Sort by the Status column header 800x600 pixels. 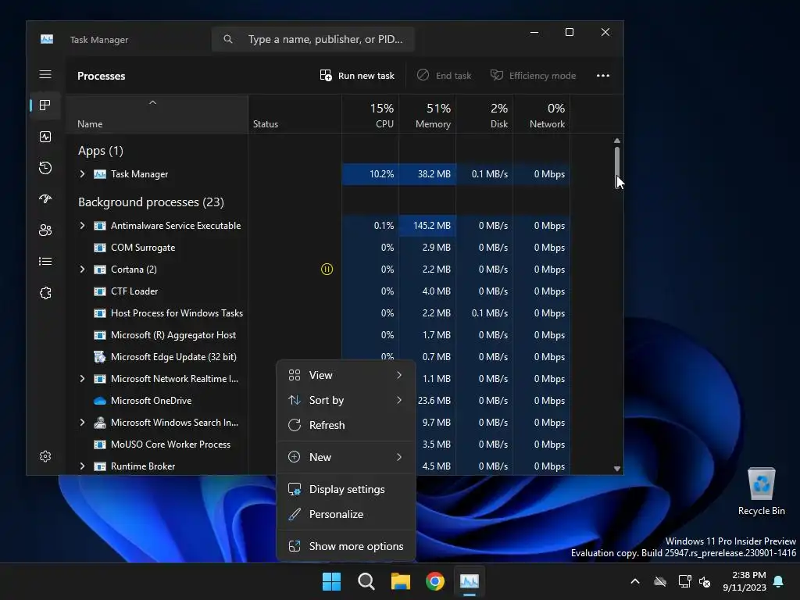295,114
